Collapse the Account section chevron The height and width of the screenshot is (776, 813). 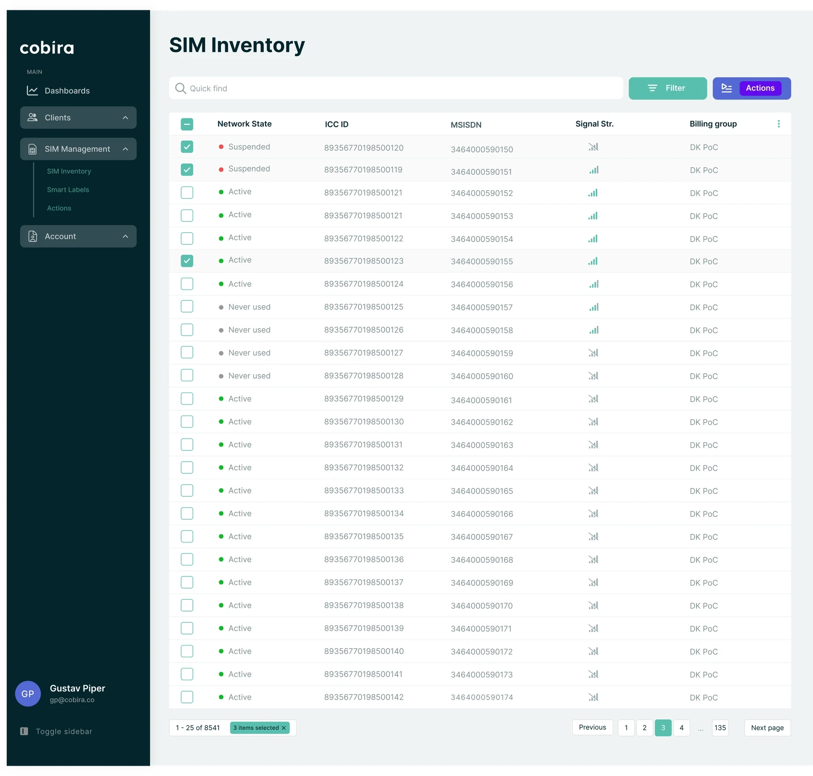tap(126, 236)
